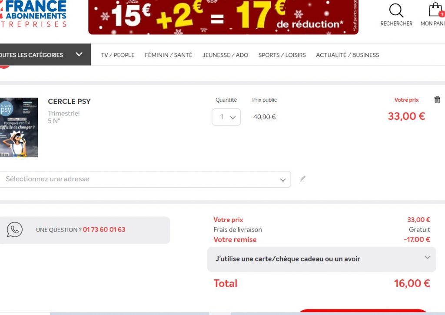Click the phone icon beside Une question
445x315 pixels.
click(x=15, y=229)
